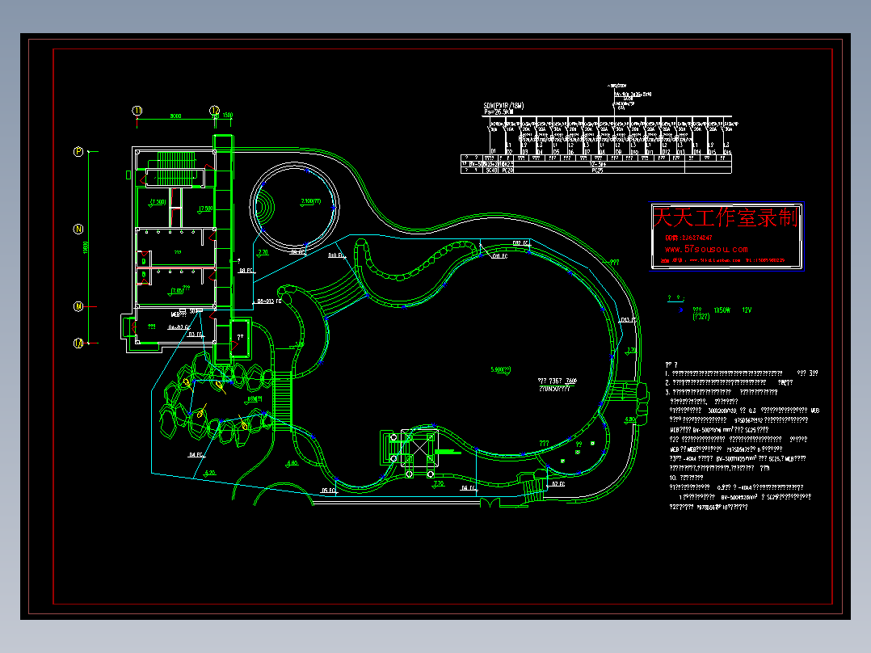Select the grid axis bubble labeled 11
The width and height of the screenshot is (871, 653).
[137, 111]
